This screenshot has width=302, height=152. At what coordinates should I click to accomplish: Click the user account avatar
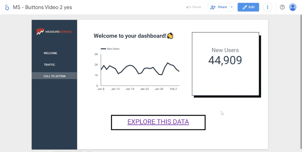[x=293, y=7]
